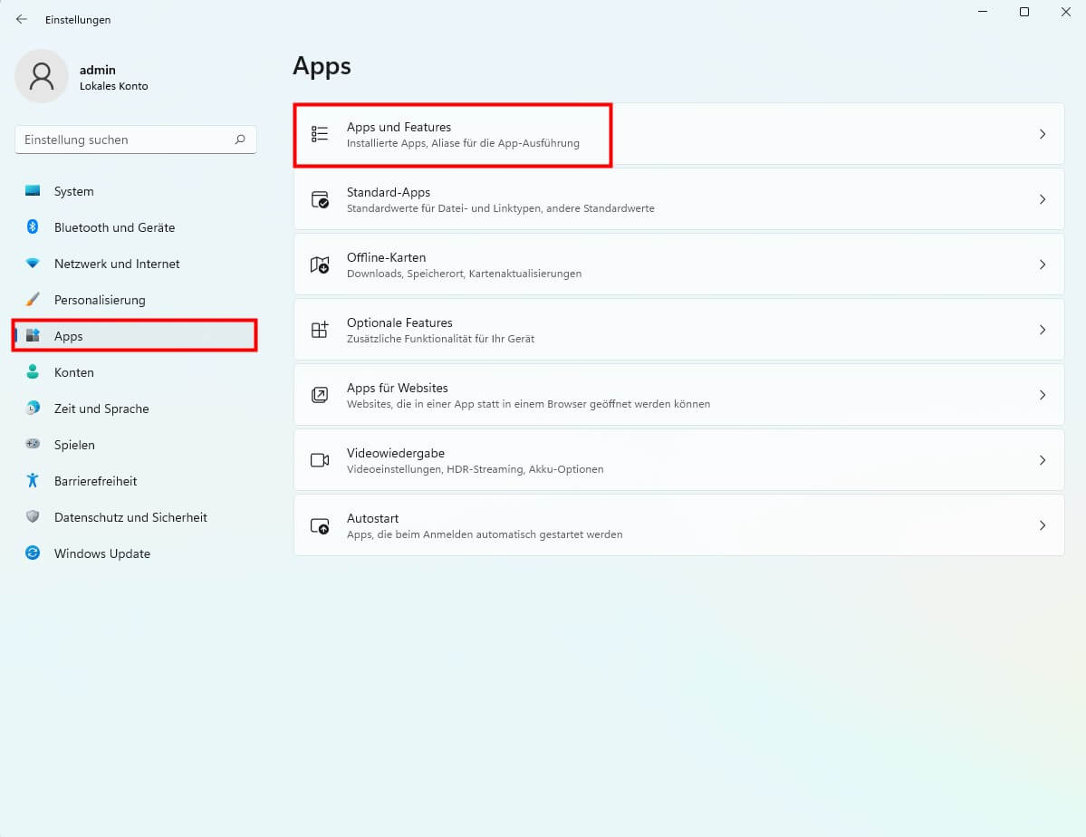Expand Standard-Apps chevron arrow
This screenshot has height=837, width=1086.
pyautogui.click(x=1043, y=199)
